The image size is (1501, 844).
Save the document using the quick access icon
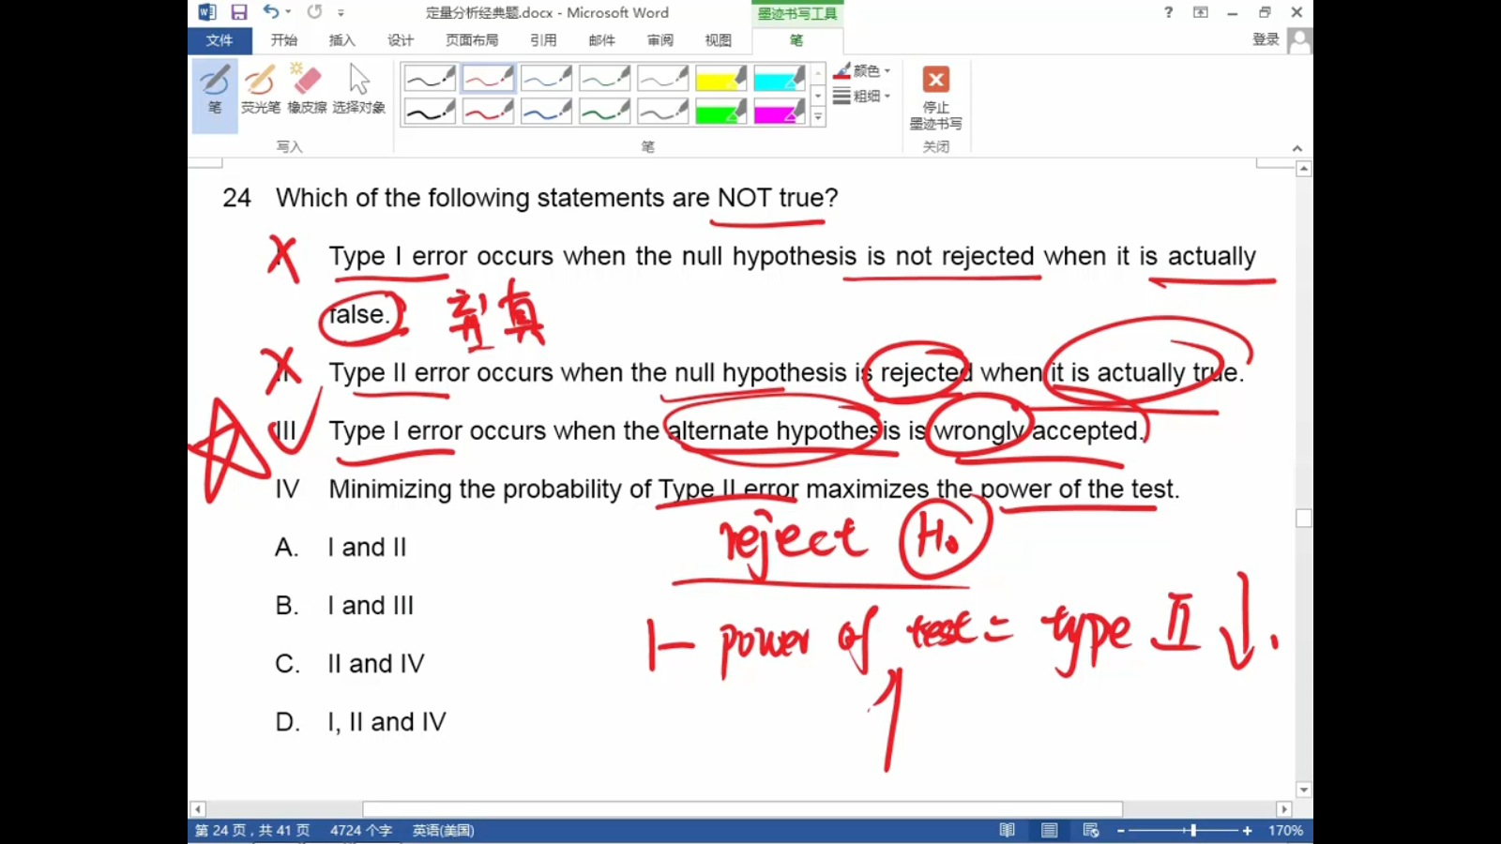239,12
